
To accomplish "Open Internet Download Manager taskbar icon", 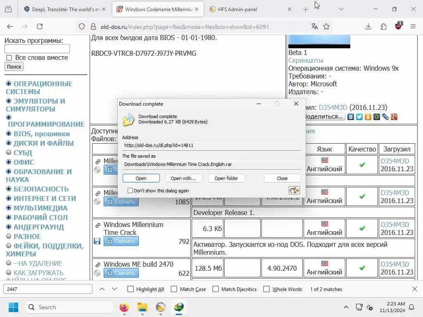I will point(179,307).
